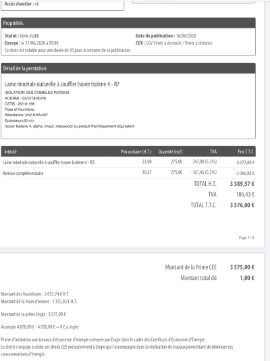
Task: Click the Statut Devis établi text
Action: point(22,36)
